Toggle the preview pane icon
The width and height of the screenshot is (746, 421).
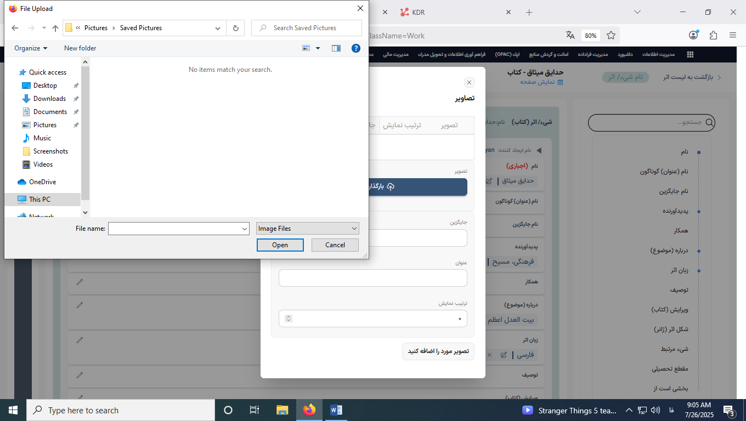[336, 48]
